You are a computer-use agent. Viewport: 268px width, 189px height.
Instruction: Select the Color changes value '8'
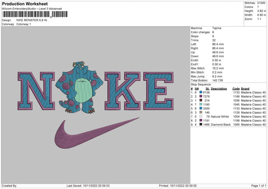click(x=213, y=32)
